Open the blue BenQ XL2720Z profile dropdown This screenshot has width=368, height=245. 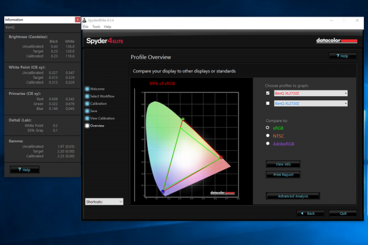(x=345, y=103)
